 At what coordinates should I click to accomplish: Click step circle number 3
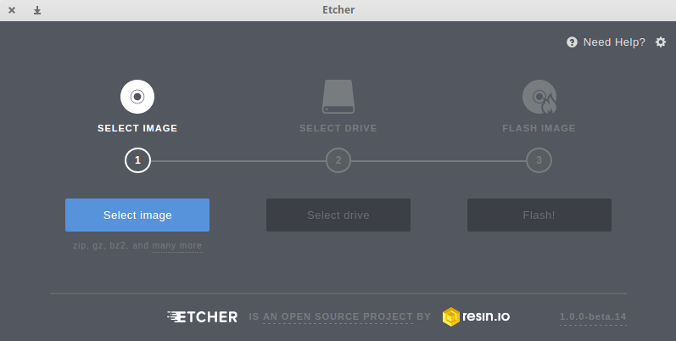[x=539, y=160]
